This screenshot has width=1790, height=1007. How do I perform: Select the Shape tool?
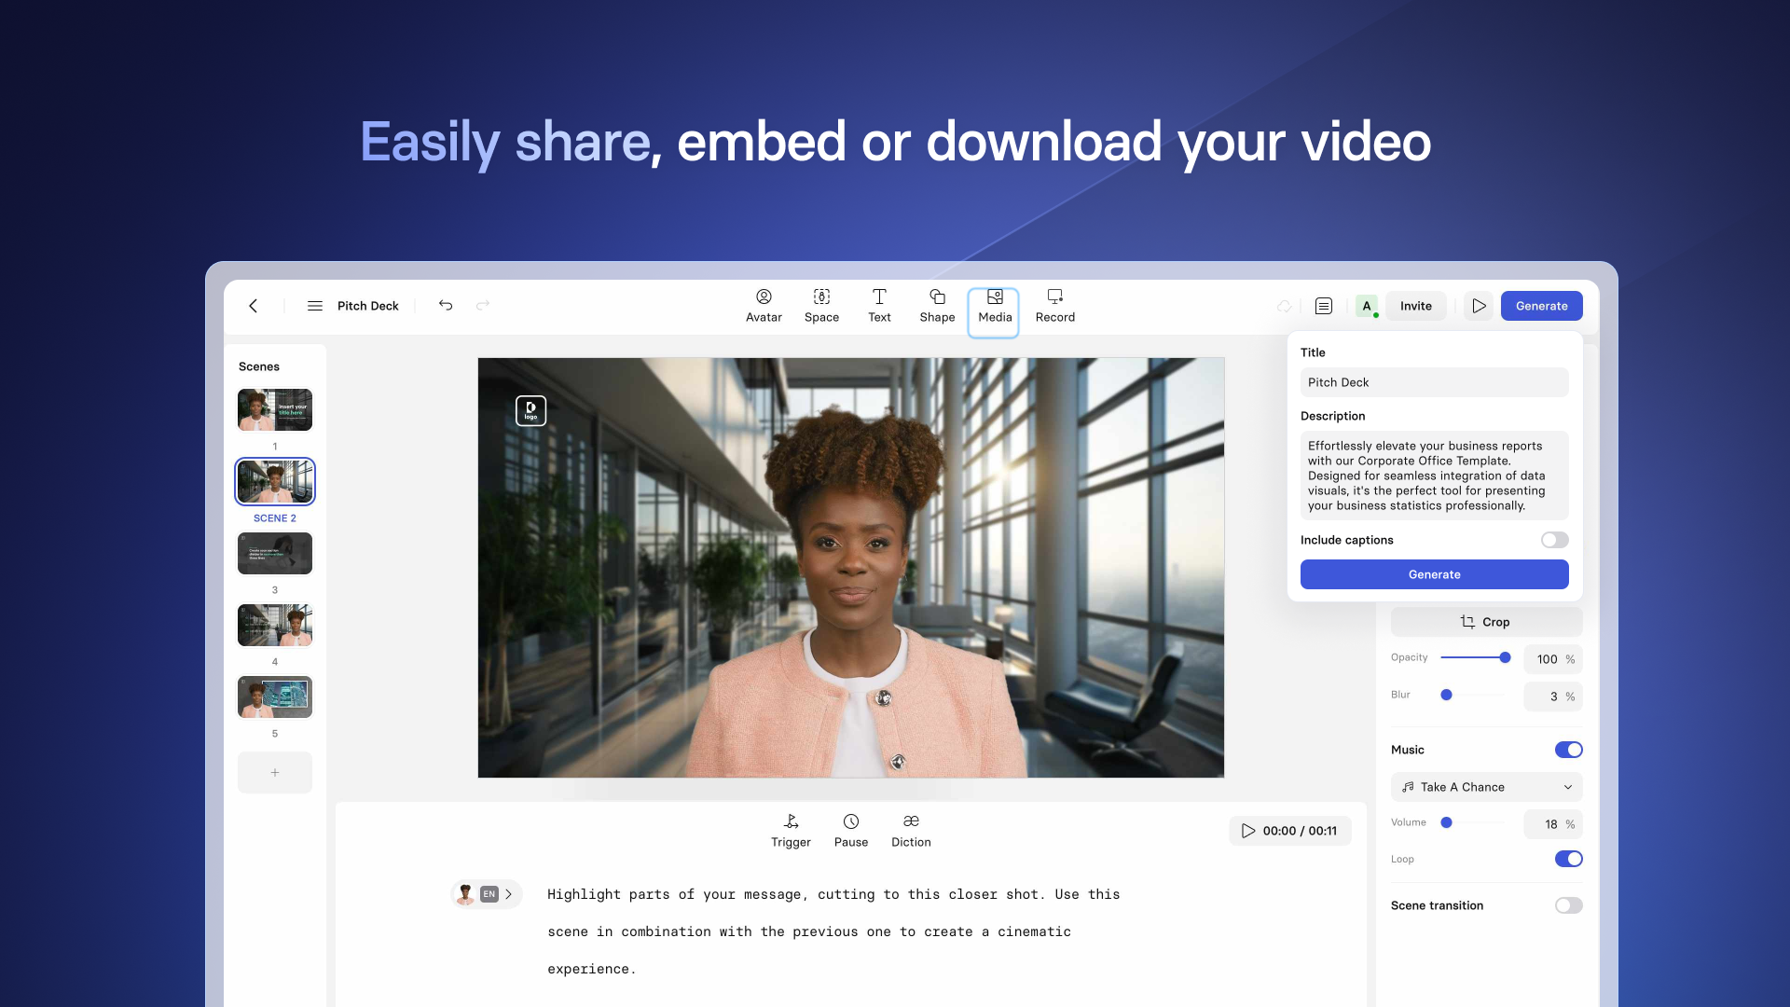click(x=937, y=305)
